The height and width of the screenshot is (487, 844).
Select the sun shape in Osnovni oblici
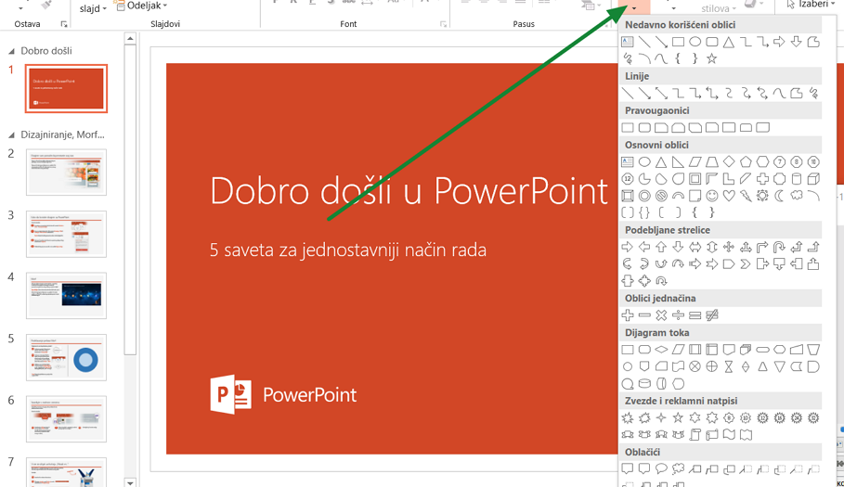coord(762,196)
